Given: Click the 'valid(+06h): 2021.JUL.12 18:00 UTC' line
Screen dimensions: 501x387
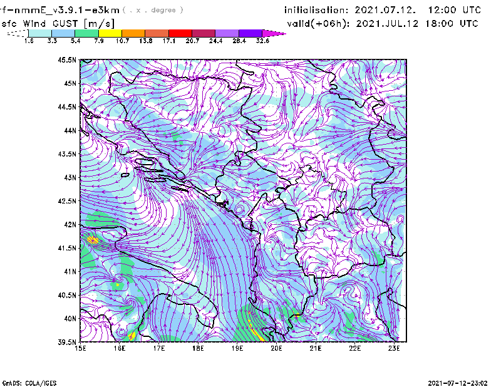Looking at the screenshot, I should pyautogui.click(x=383, y=24).
